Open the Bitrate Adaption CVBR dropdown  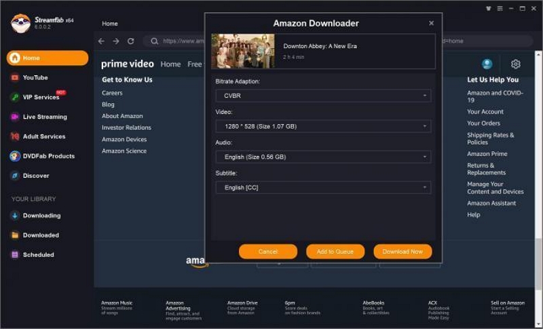point(324,96)
